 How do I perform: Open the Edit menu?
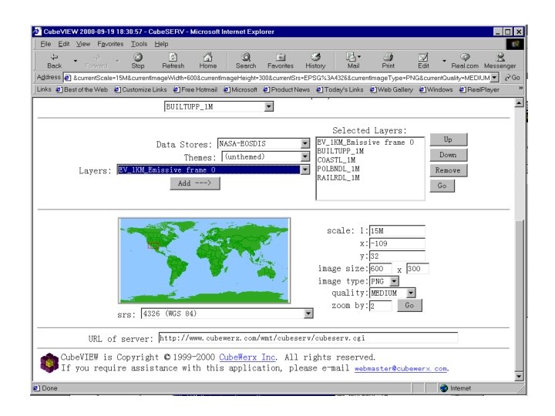pyautogui.click(x=64, y=44)
